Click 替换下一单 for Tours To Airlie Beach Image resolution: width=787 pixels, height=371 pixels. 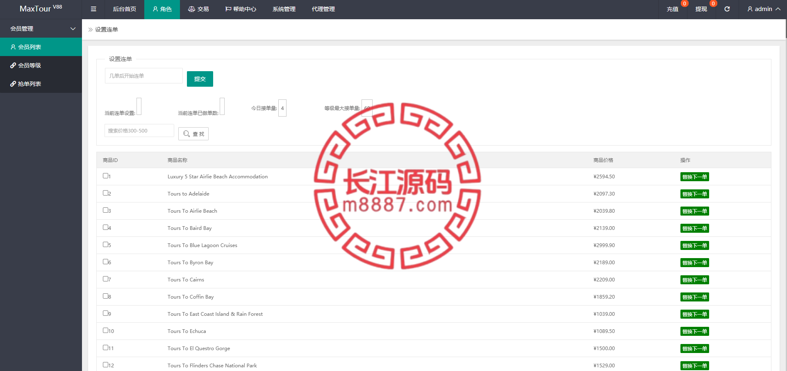694,211
